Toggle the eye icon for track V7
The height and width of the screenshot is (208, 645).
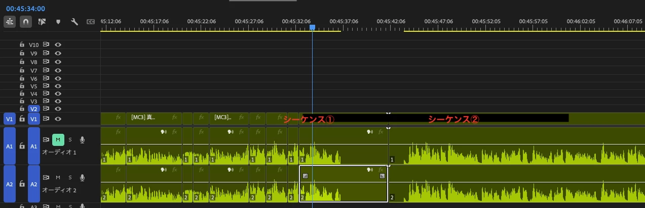58,71
